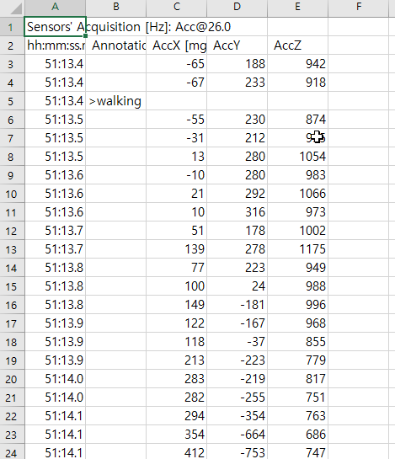The width and height of the screenshot is (395, 459).
Task: Select the AccZ header cell
Action: point(298,45)
